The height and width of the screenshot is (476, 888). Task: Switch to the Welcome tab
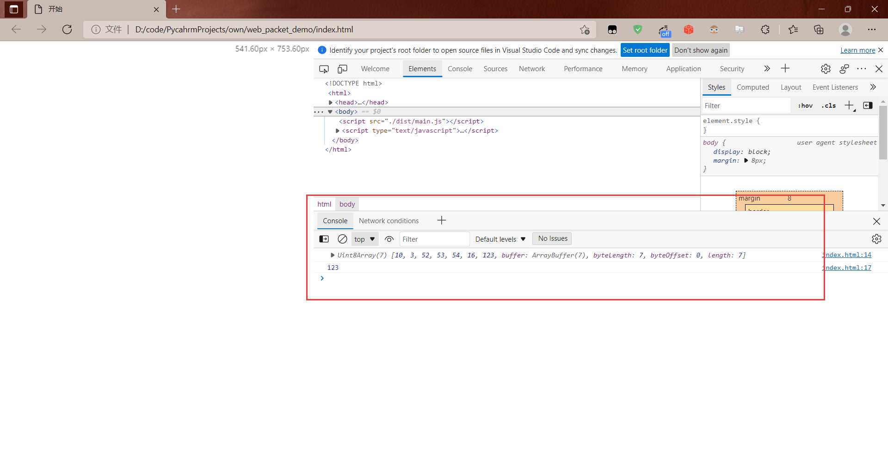[x=375, y=69]
